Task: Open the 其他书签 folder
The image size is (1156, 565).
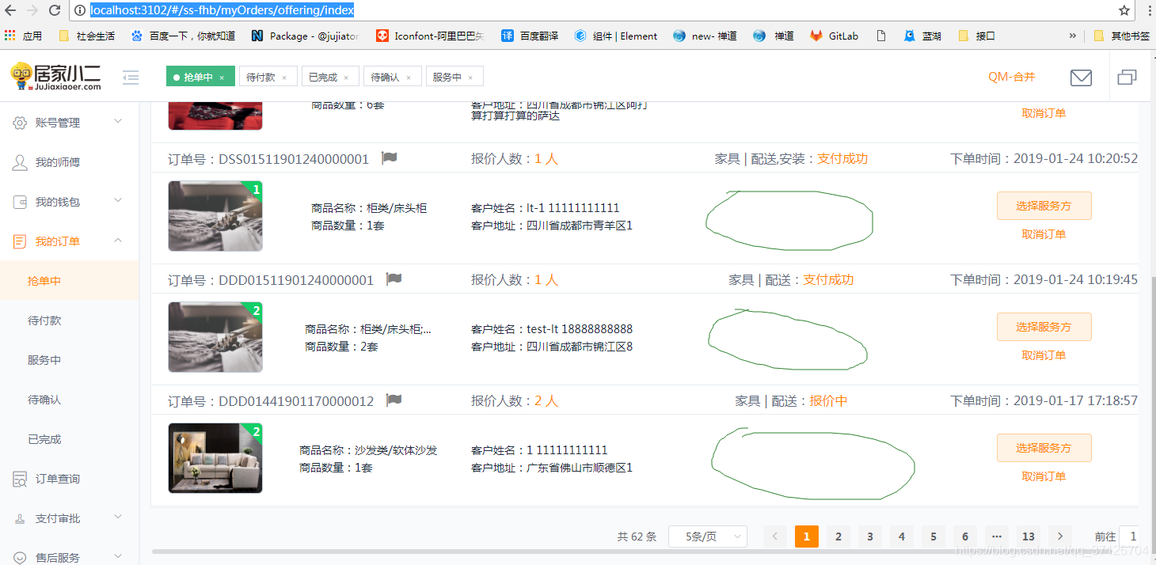Action: pos(1121,36)
